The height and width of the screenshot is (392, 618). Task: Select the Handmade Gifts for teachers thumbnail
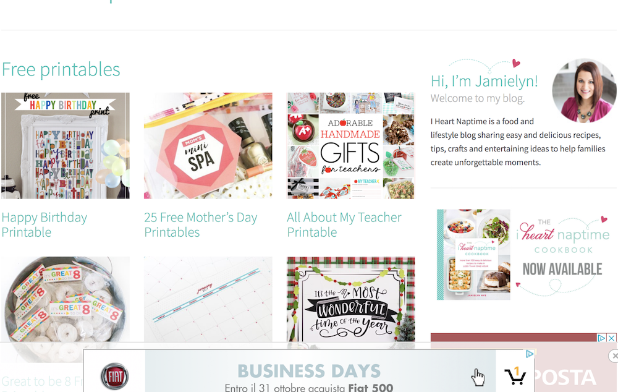pyautogui.click(x=351, y=145)
